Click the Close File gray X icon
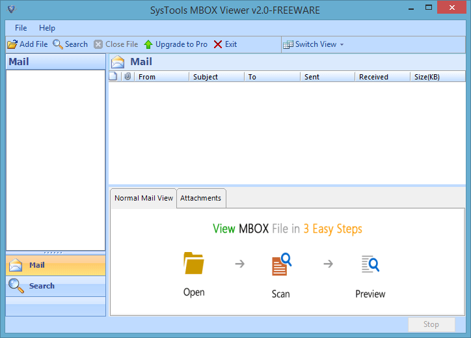 coord(98,44)
